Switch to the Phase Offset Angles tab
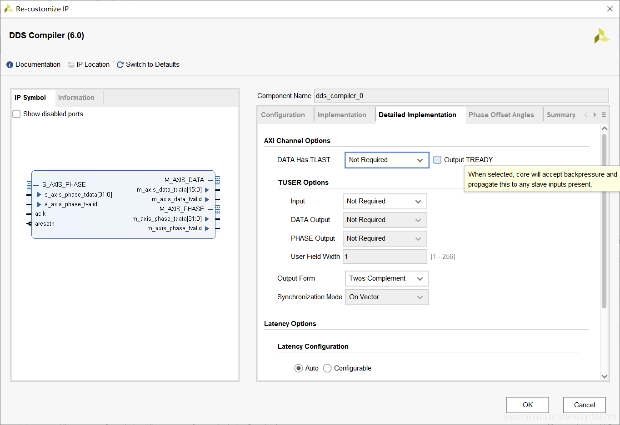Screen dimensions: 620x425 pyautogui.click(x=501, y=115)
